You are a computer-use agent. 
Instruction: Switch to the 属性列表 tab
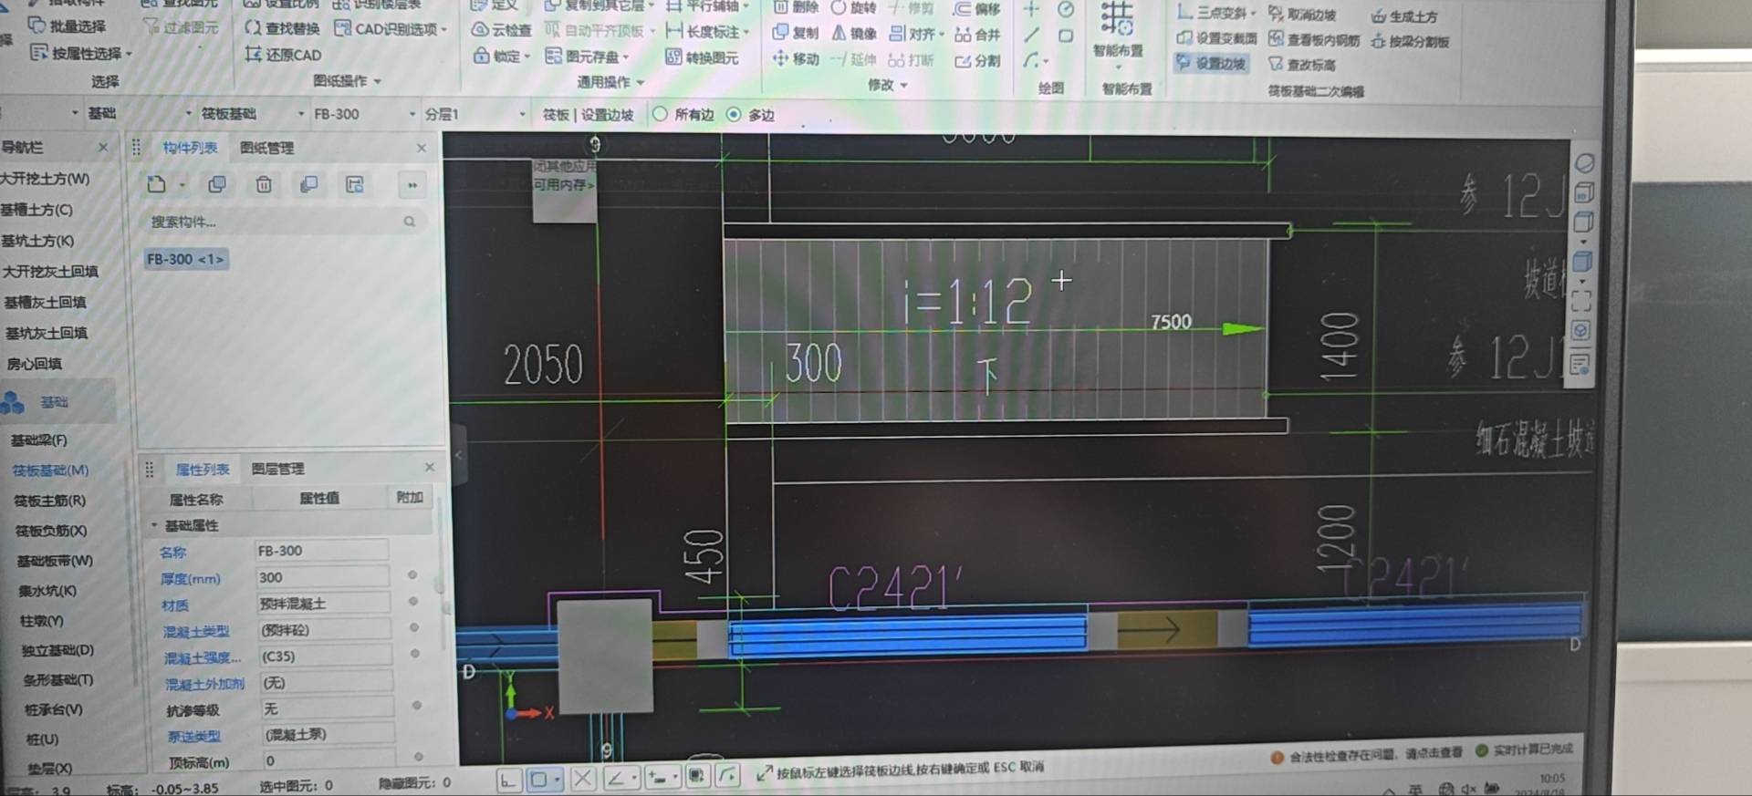[202, 470]
